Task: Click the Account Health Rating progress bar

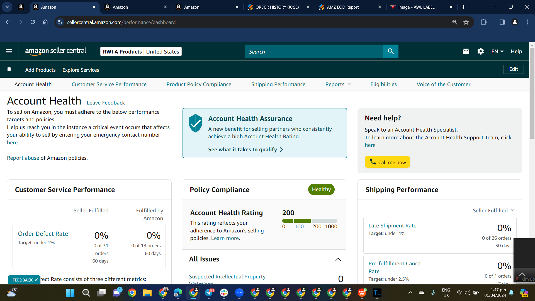Action: tap(310, 221)
